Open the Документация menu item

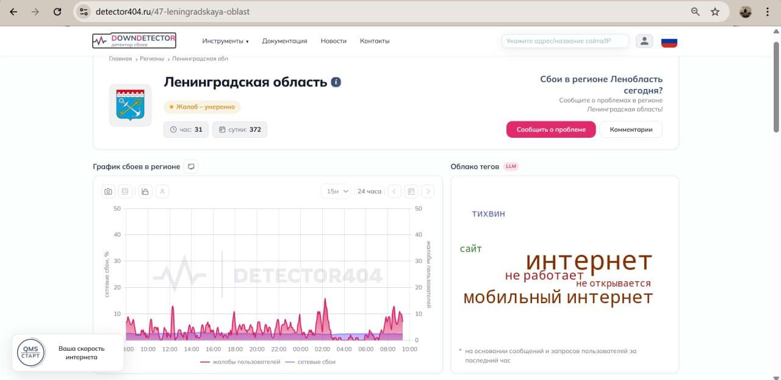(x=284, y=41)
